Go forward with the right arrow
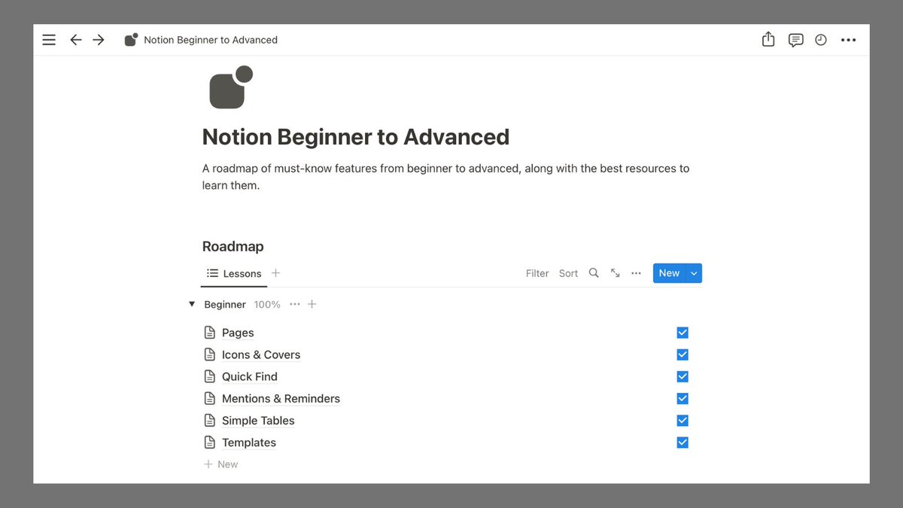The width and height of the screenshot is (903, 508). click(x=99, y=40)
